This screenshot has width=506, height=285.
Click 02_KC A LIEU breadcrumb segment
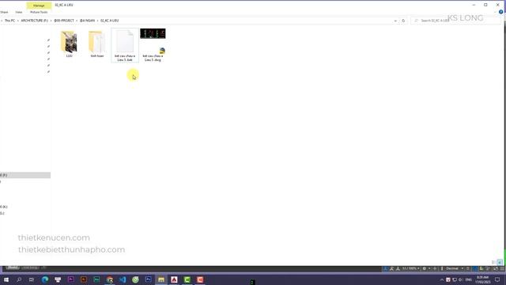click(109, 21)
